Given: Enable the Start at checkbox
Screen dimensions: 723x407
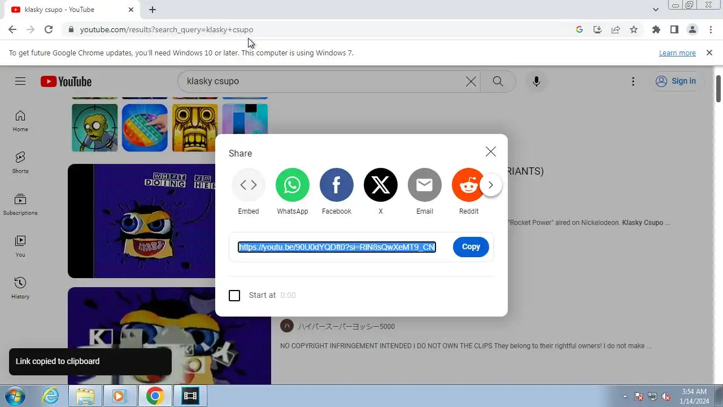Looking at the screenshot, I should (234, 296).
